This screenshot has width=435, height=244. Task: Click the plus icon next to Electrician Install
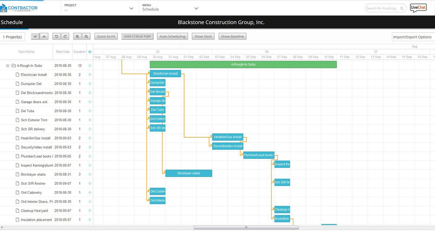(90, 74)
